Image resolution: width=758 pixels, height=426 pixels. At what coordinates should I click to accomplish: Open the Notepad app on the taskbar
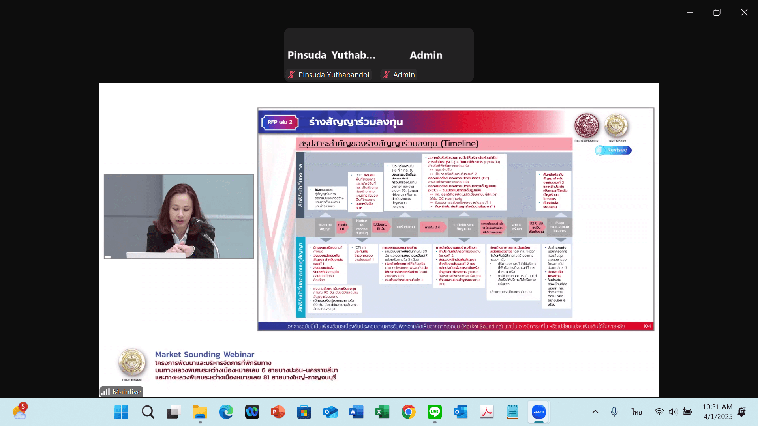tap(513, 412)
